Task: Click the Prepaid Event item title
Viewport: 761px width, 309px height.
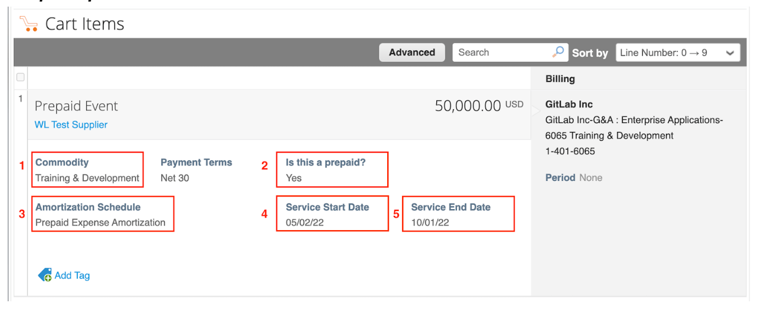Action: (x=76, y=106)
